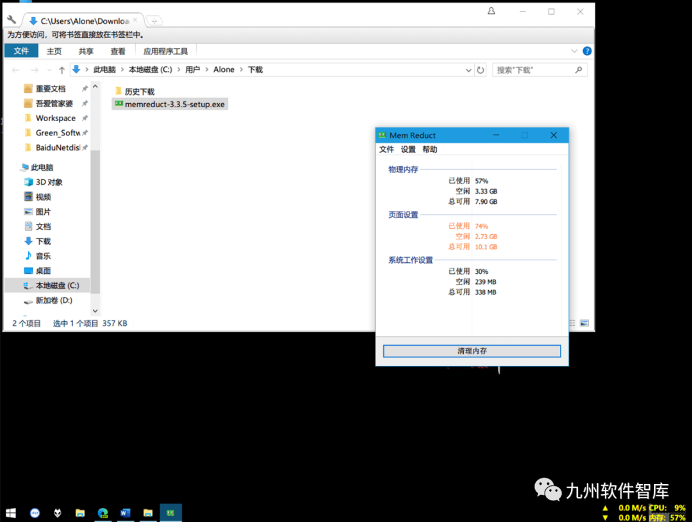Open 视频 folder in navigation pane
The height and width of the screenshot is (522, 692).
[44, 197]
